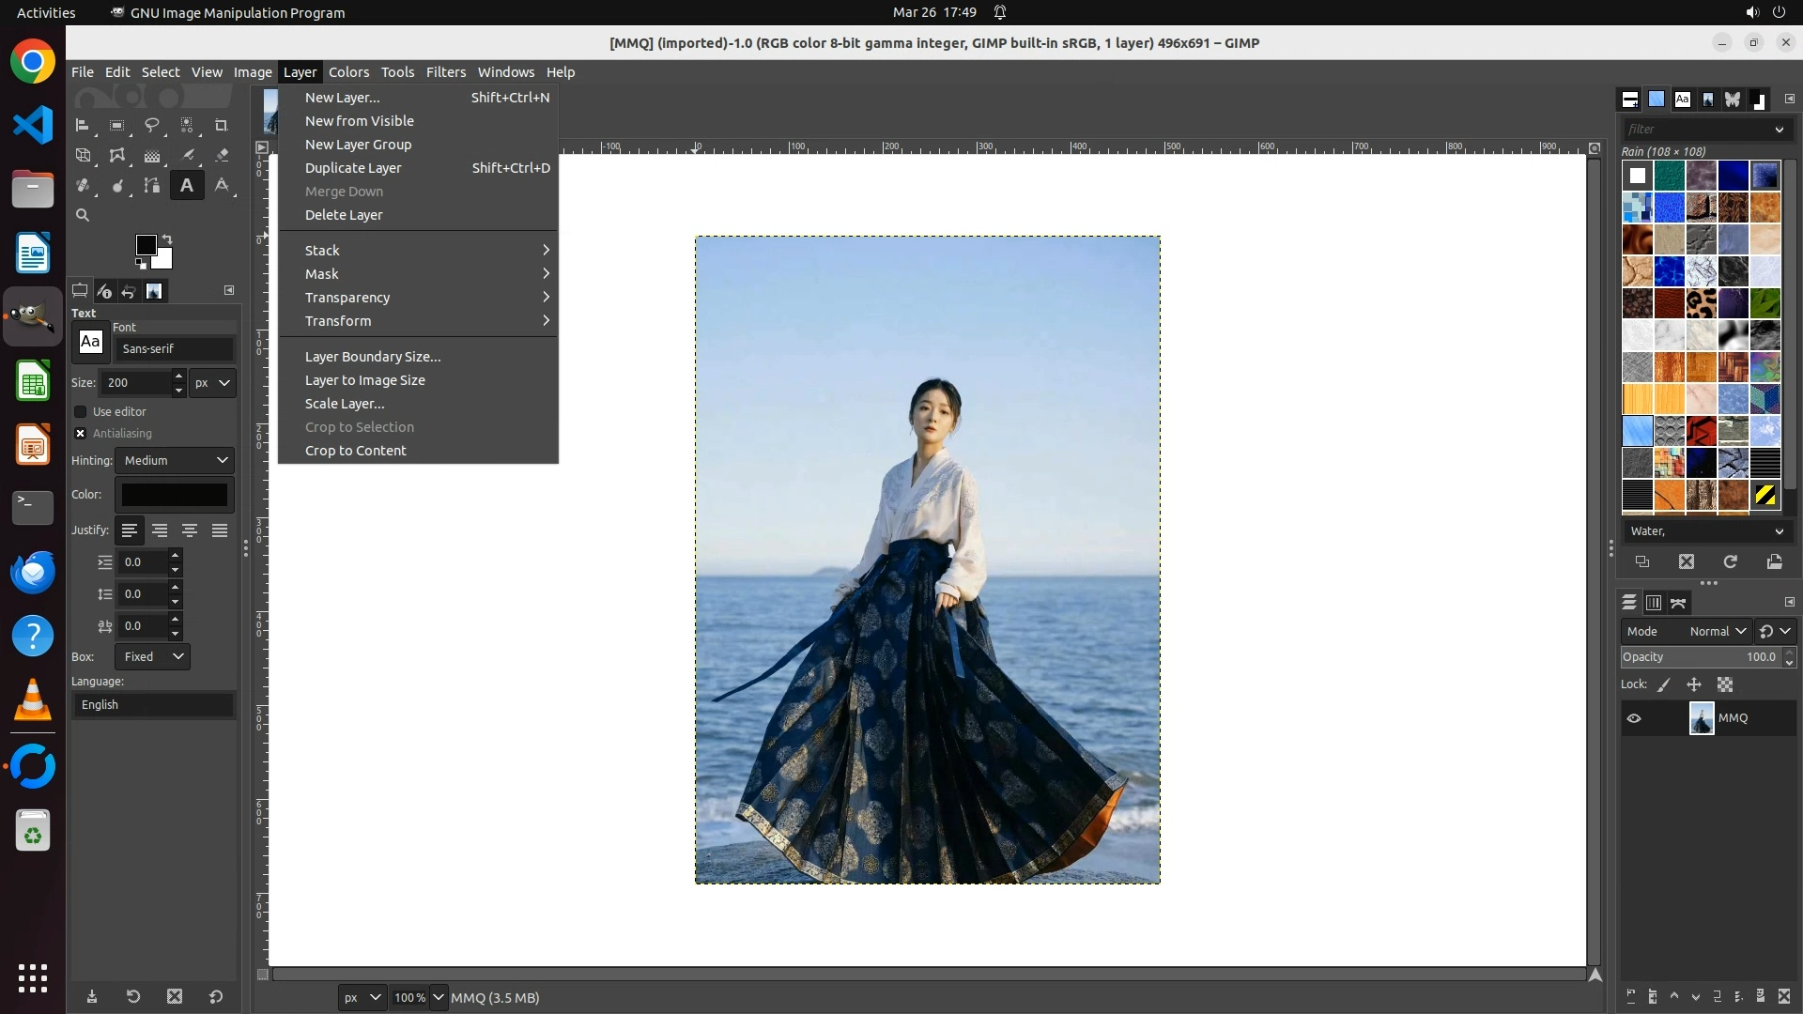Open the Filters menu
The width and height of the screenshot is (1803, 1014).
click(x=445, y=72)
